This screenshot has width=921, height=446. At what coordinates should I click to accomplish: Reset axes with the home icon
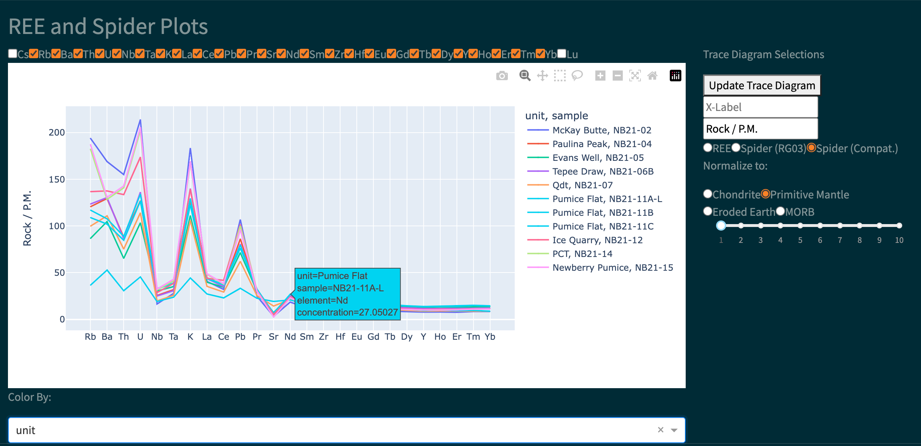tap(653, 76)
